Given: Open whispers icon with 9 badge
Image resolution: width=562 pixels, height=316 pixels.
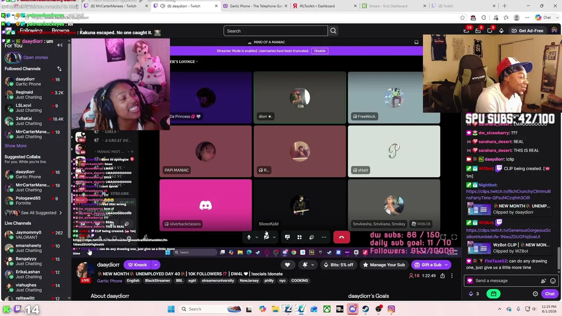Looking at the screenshot, I should pyautogui.click(x=490, y=31).
